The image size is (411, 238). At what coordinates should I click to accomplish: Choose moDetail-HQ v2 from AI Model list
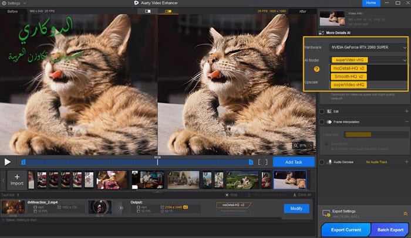click(x=348, y=68)
